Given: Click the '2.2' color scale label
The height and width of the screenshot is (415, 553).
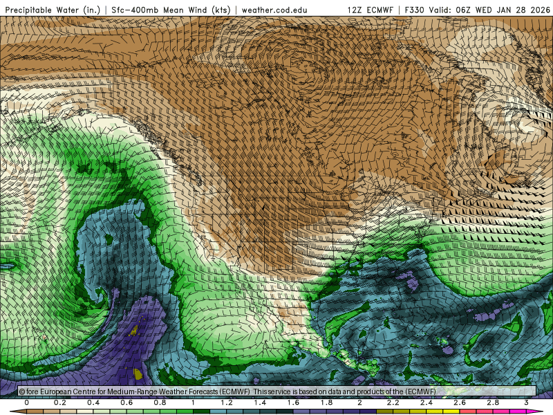Looking at the screenshot, I should [x=393, y=403].
